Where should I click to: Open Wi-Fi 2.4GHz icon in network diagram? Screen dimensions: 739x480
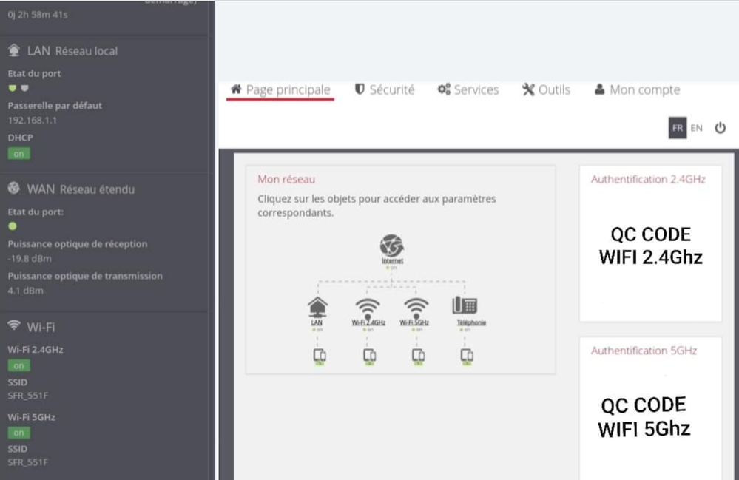tap(368, 307)
